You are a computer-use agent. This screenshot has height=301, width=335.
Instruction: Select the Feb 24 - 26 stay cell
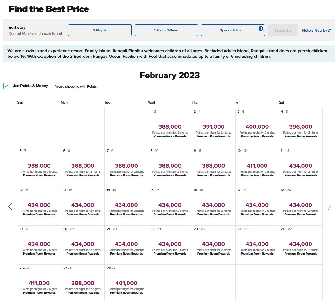[257, 245]
